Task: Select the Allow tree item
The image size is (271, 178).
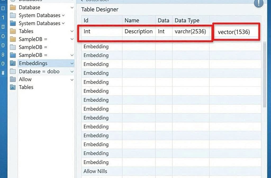Action: pos(25,79)
